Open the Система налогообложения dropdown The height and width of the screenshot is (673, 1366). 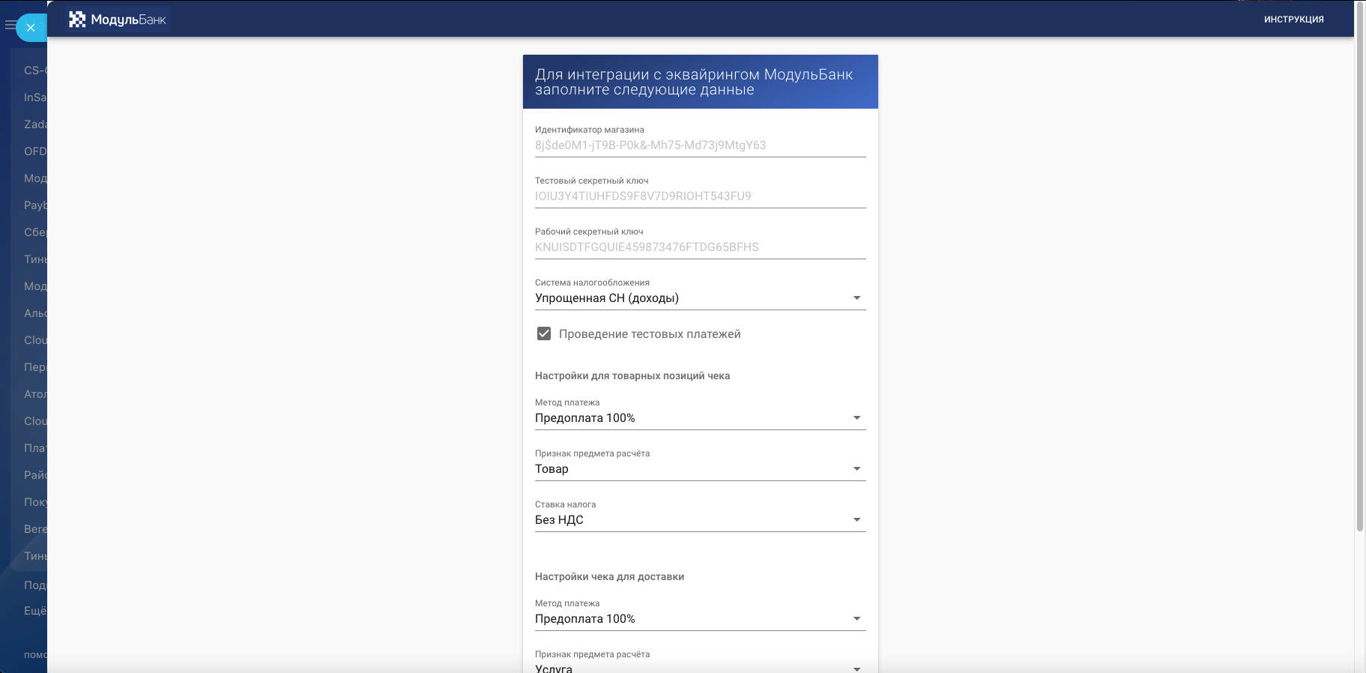[700, 298]
